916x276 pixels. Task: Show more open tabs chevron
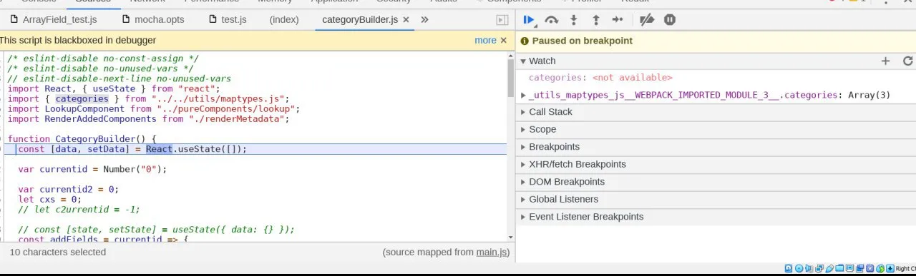[x=424, y=19]
